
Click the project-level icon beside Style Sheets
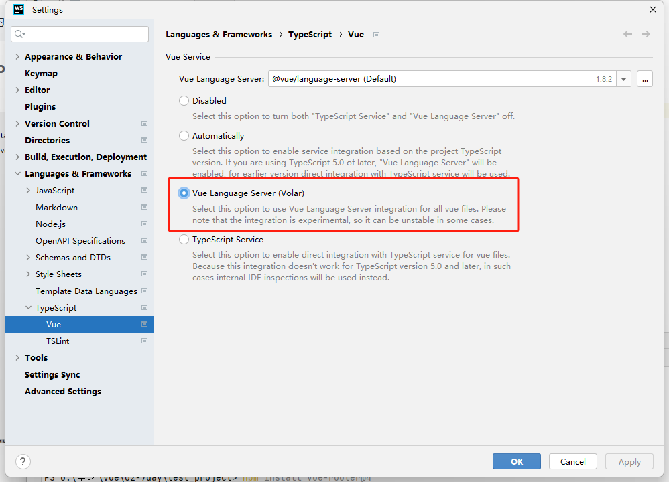[145, 274]
